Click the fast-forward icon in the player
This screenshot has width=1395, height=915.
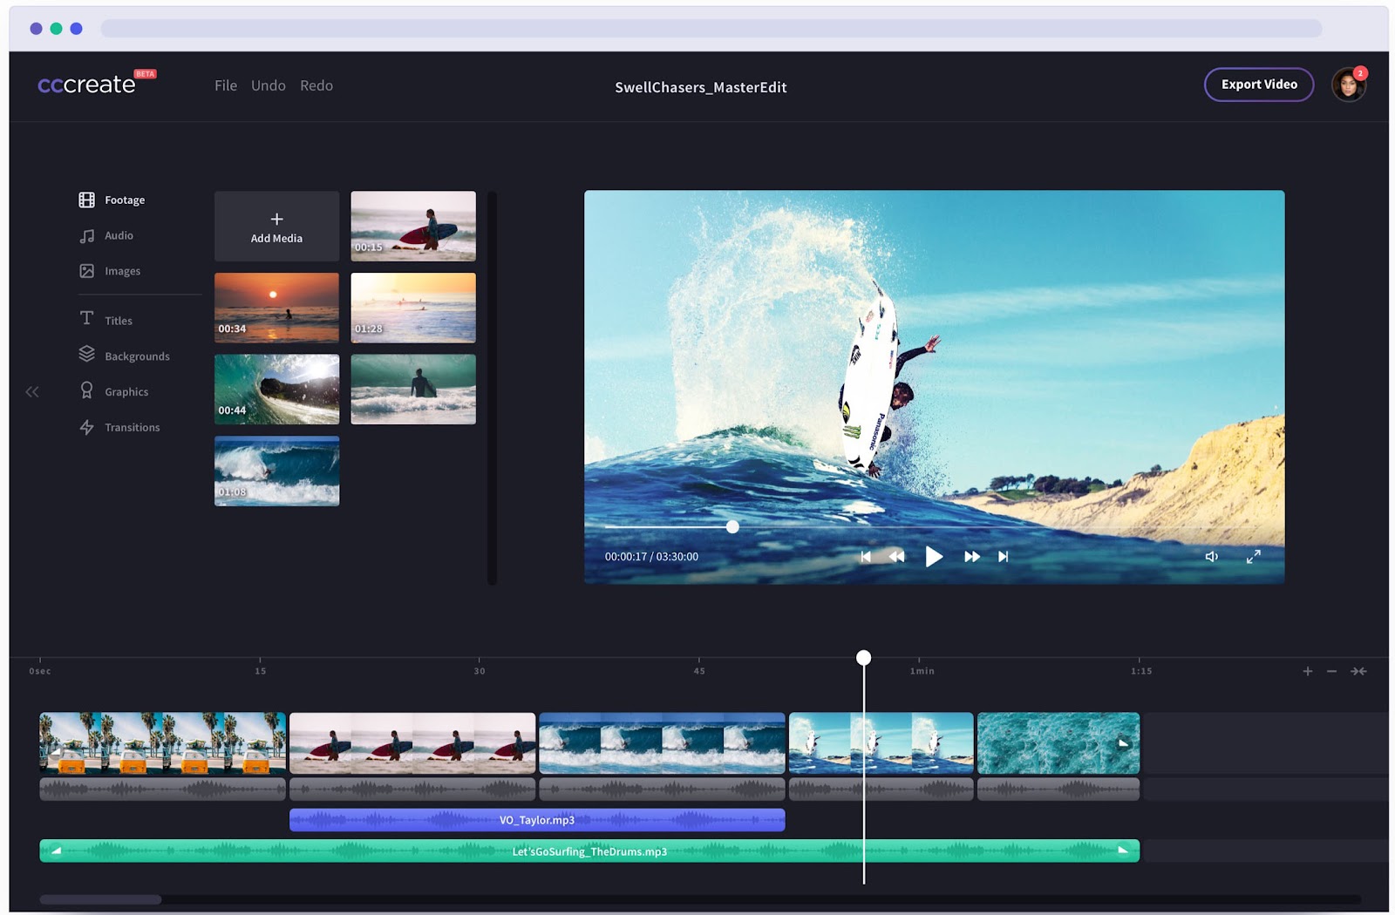[971, 557]
